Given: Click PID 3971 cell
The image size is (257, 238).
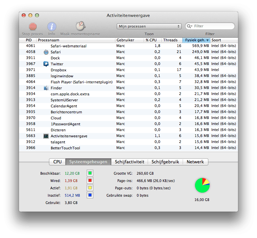Looking at the screenshot, I should 31,70.
